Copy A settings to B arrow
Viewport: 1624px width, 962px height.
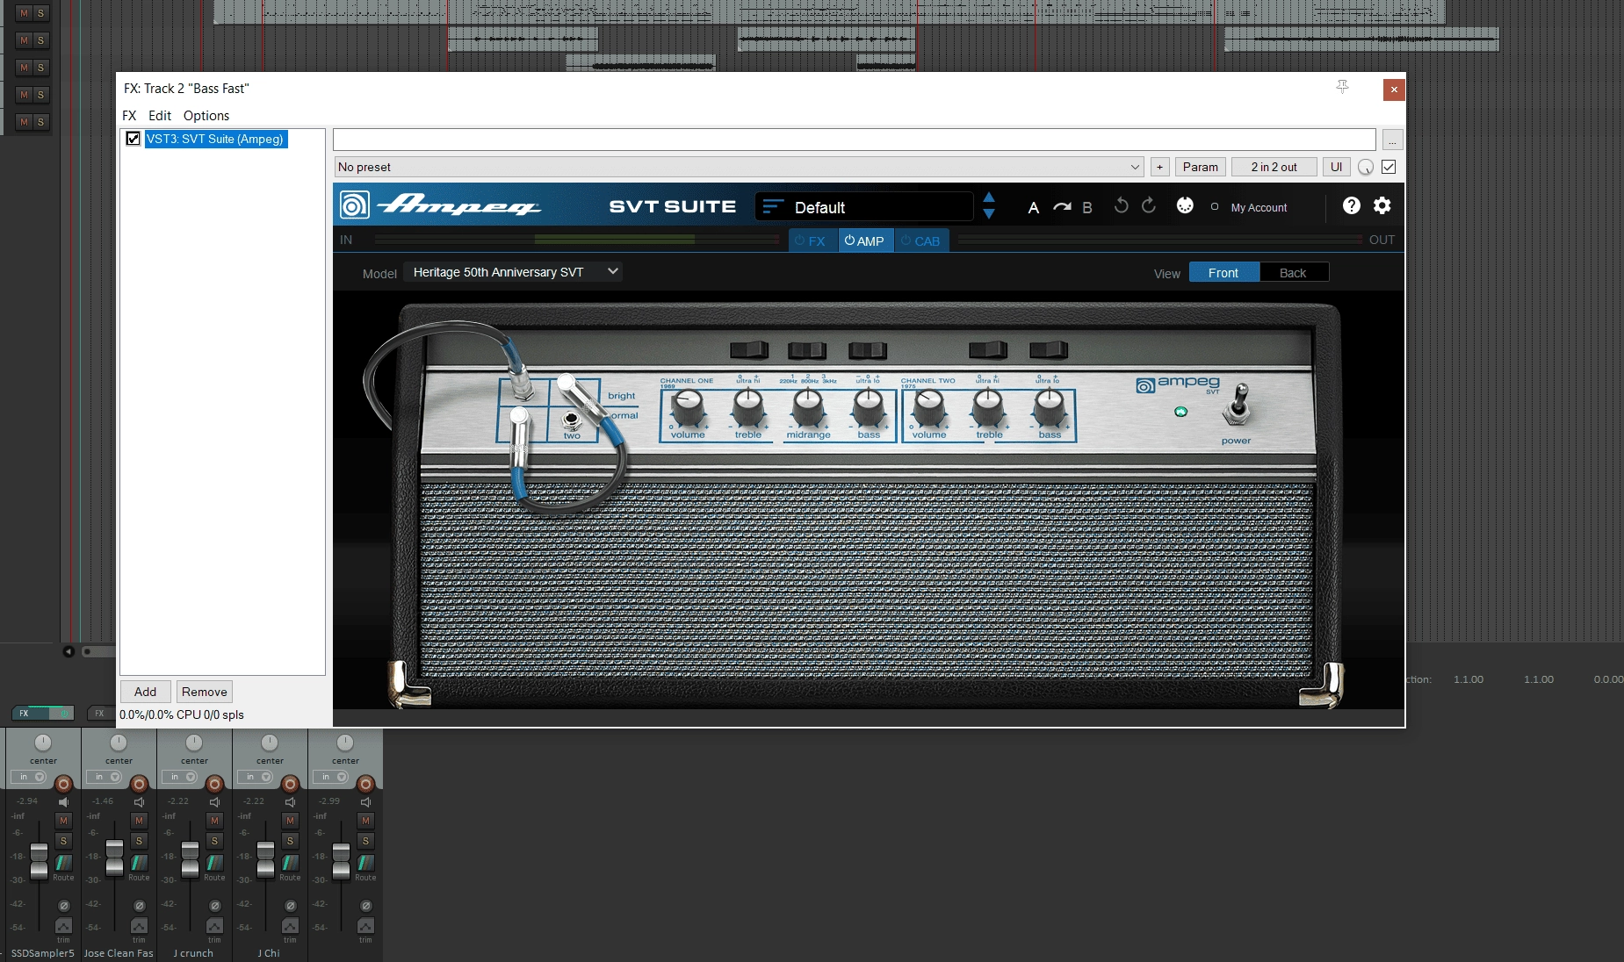1062,207
